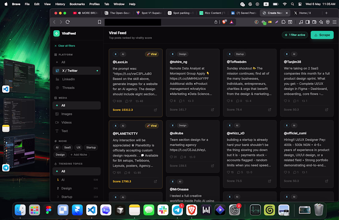339x220 pixels.
Task: Open external link on @LexnLin post card
Action: [155, 110]
